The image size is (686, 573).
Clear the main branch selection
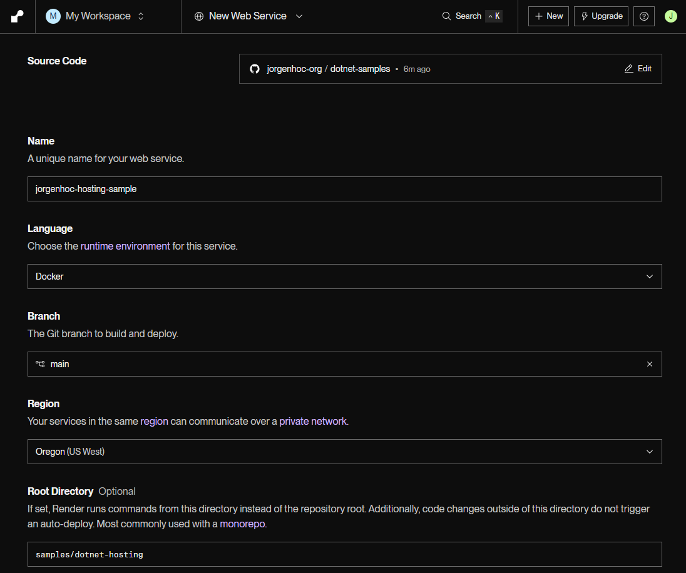pos(649,364)
